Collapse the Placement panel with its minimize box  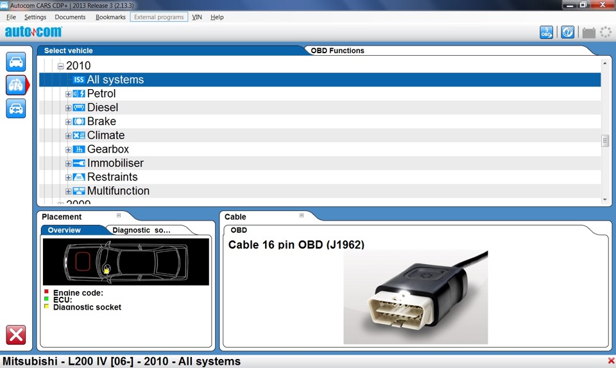coord(119,215)
